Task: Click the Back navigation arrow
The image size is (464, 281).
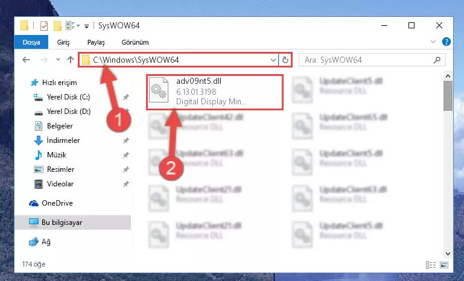Action: pos(26,60)
